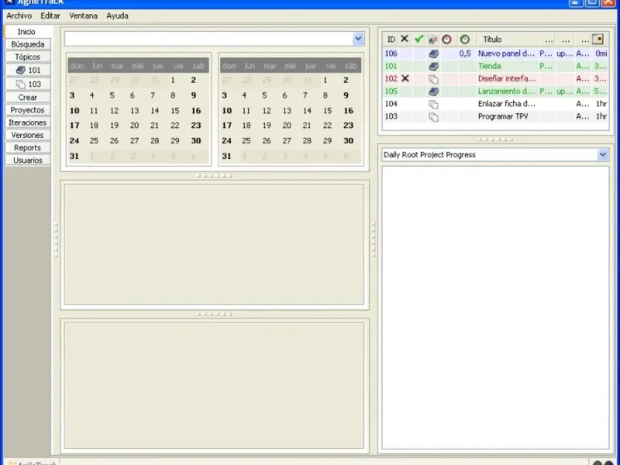Click the book icon in row 106

(434, 53)
